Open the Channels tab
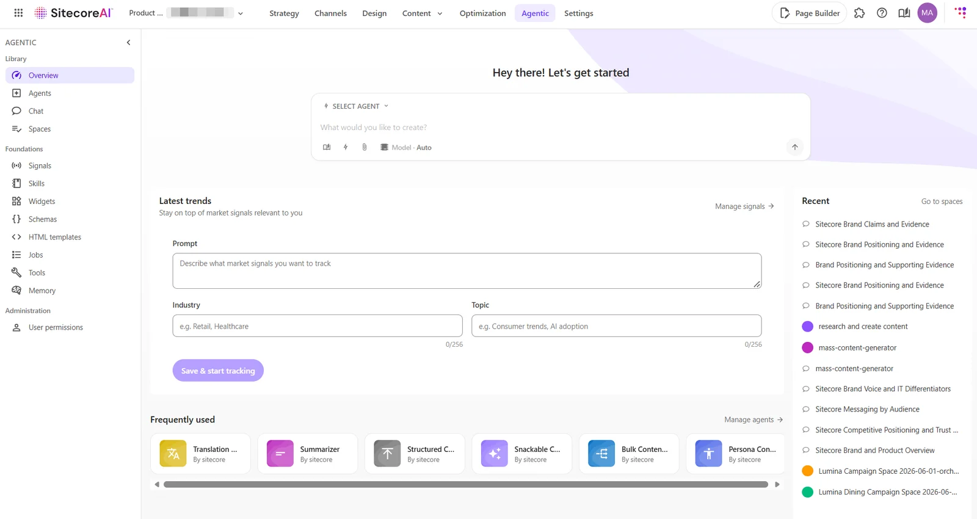This screenshot has height=519, width=977. coord(330,13)
